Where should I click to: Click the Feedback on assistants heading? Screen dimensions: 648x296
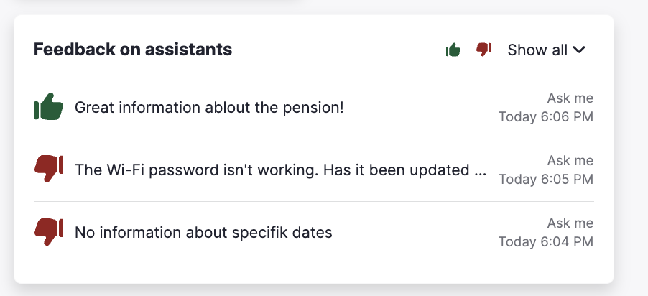133,49
